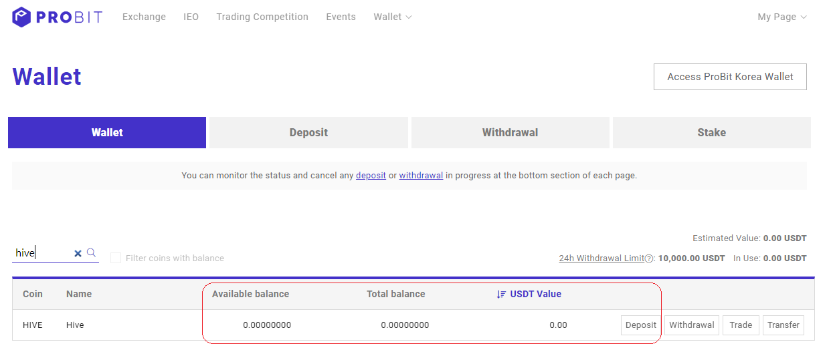Click the magnifier search icon
This screenshot has width=831, height=358.
[x=92, y=252]
